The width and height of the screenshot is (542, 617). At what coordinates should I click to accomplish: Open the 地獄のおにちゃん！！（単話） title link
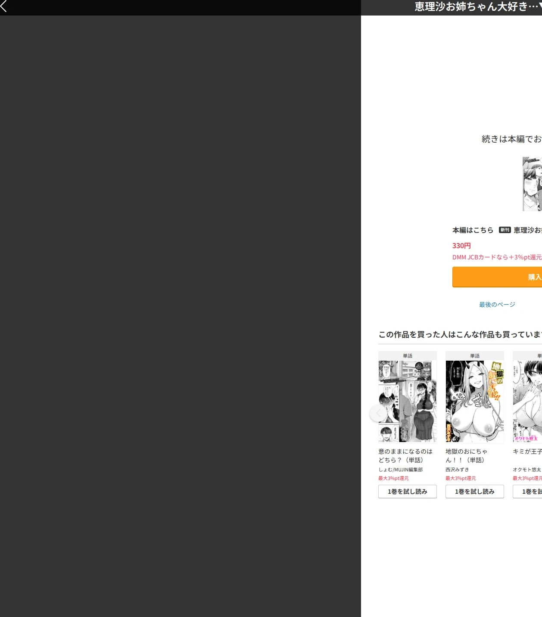pos(467,456)
